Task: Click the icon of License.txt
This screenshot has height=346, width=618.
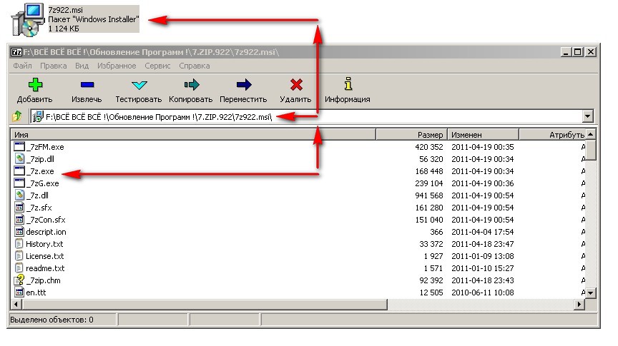Action: [x=19, y=256]
